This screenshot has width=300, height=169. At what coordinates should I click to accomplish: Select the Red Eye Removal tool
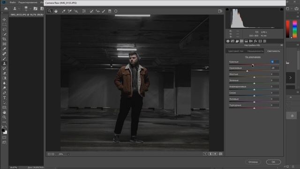tap(97, 11)
